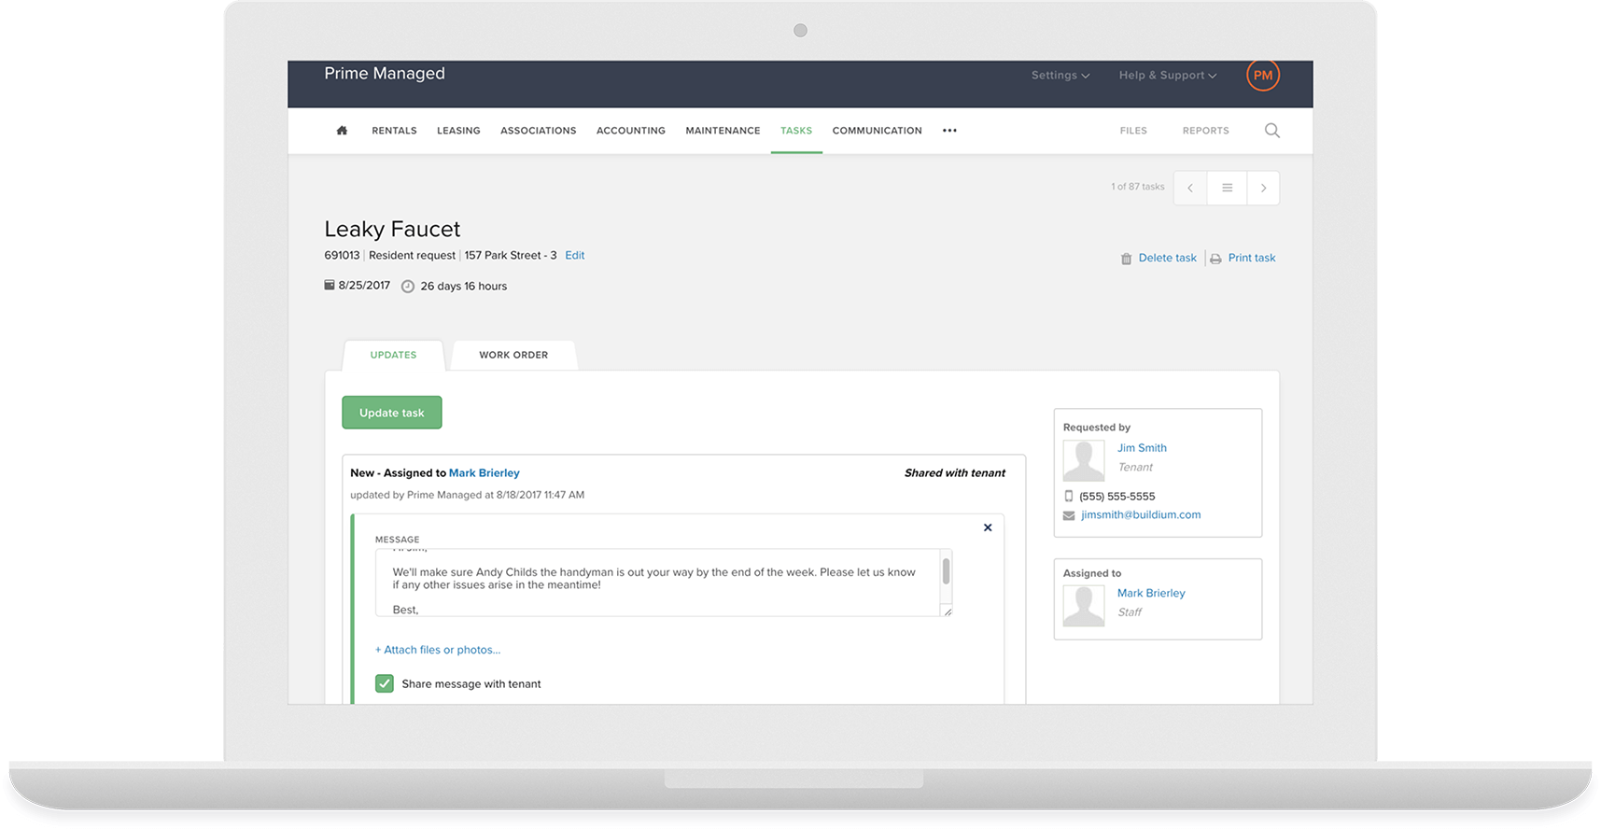
Task: Click Attach files or photos link
Action: (x=438, y=650)
